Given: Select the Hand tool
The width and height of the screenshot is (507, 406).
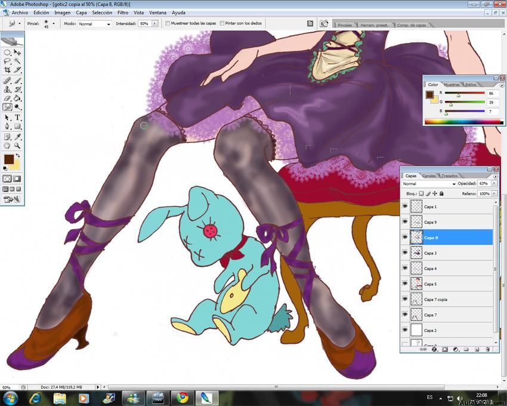Looking at the screenshot, I should 7,146.
